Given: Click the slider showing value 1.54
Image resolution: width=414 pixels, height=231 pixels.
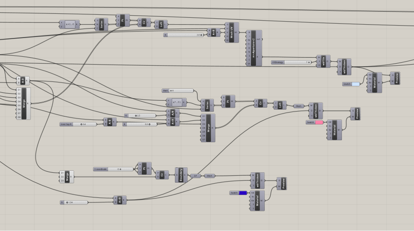Looking at the screenshot, I should (x=85, y=202).
